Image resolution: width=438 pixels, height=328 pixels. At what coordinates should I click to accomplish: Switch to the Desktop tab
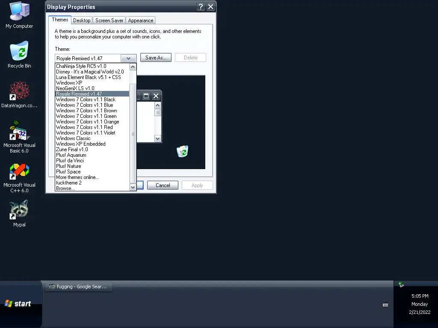coord(82,20)
